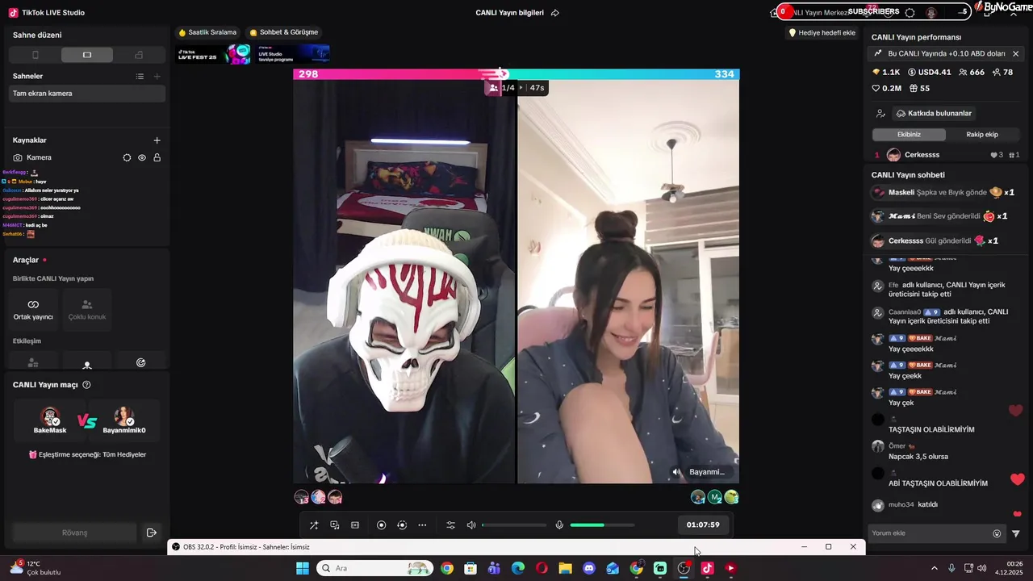Screen dimensions: 1033x581
Task: Open Saatlik Sıralama hourly ranking
Action: (x=207, y=32)
